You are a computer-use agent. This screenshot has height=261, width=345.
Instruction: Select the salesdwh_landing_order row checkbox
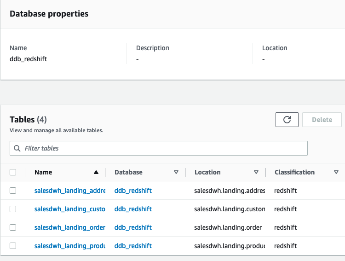pos(13,227)
